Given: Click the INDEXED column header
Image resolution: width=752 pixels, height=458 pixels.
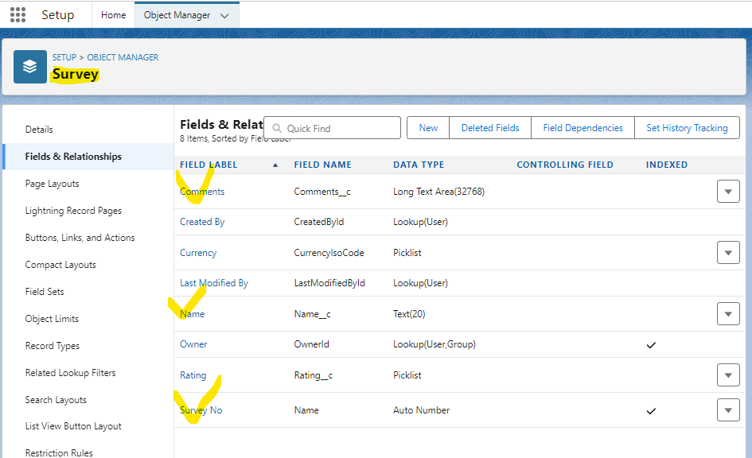Looking at the screenshot, I should pyautogui.click(x=667, y=165).
